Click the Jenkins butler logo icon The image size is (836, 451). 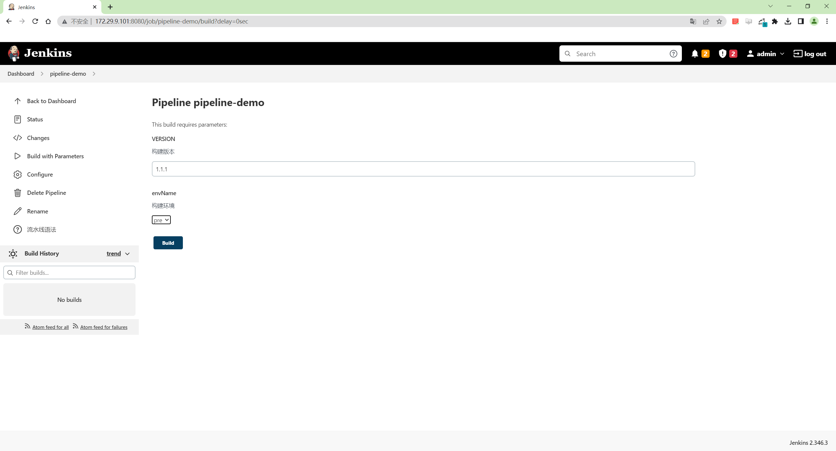pos(13,53)
